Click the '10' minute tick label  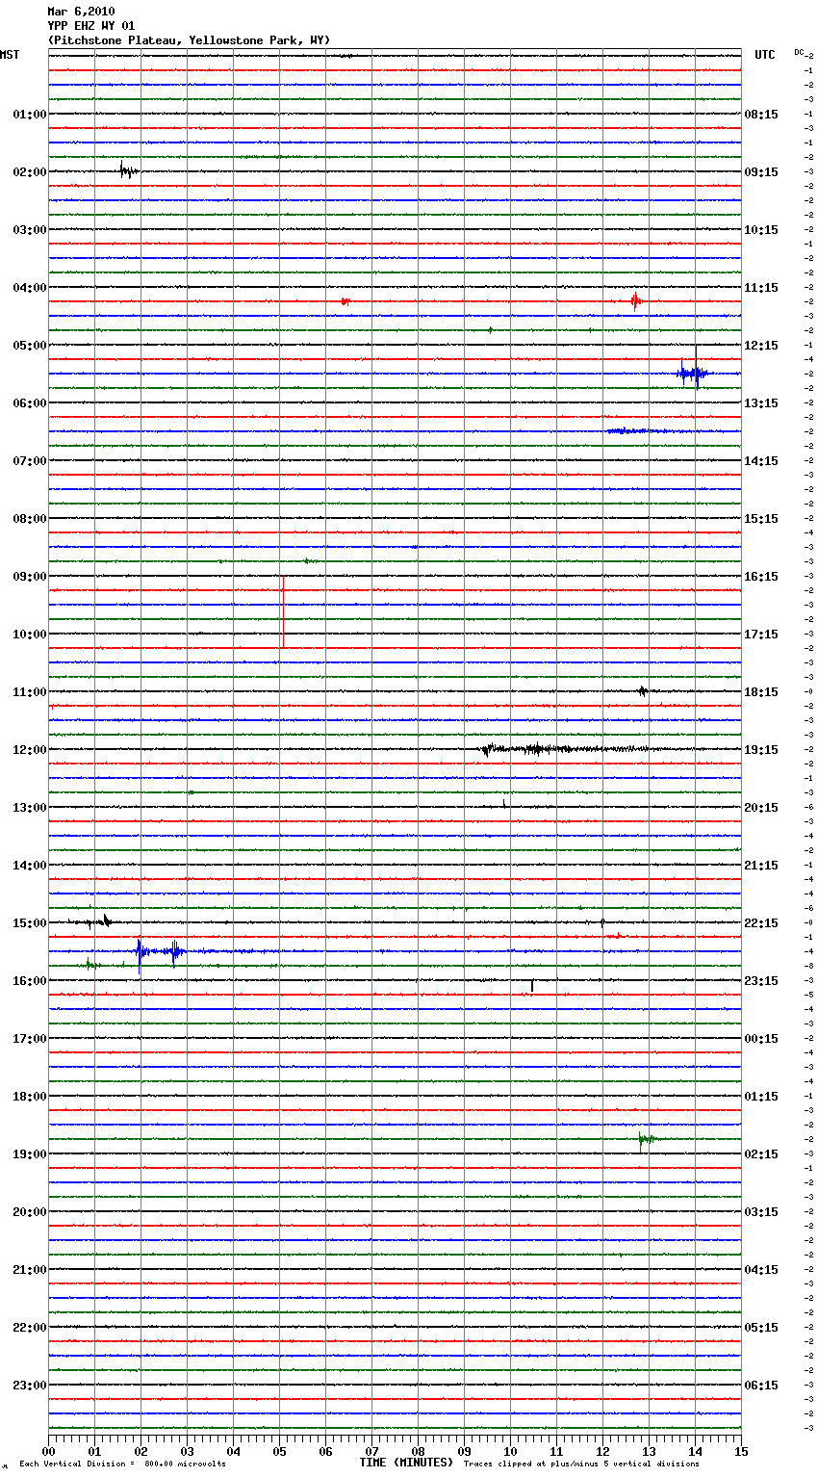tap(510, 1452)
